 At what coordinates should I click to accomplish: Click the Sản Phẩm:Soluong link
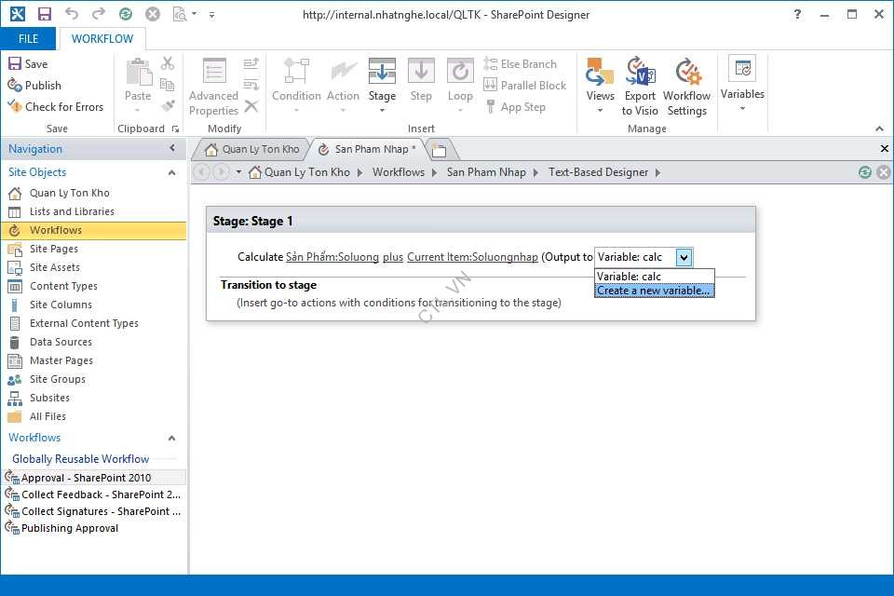point(332,258)
